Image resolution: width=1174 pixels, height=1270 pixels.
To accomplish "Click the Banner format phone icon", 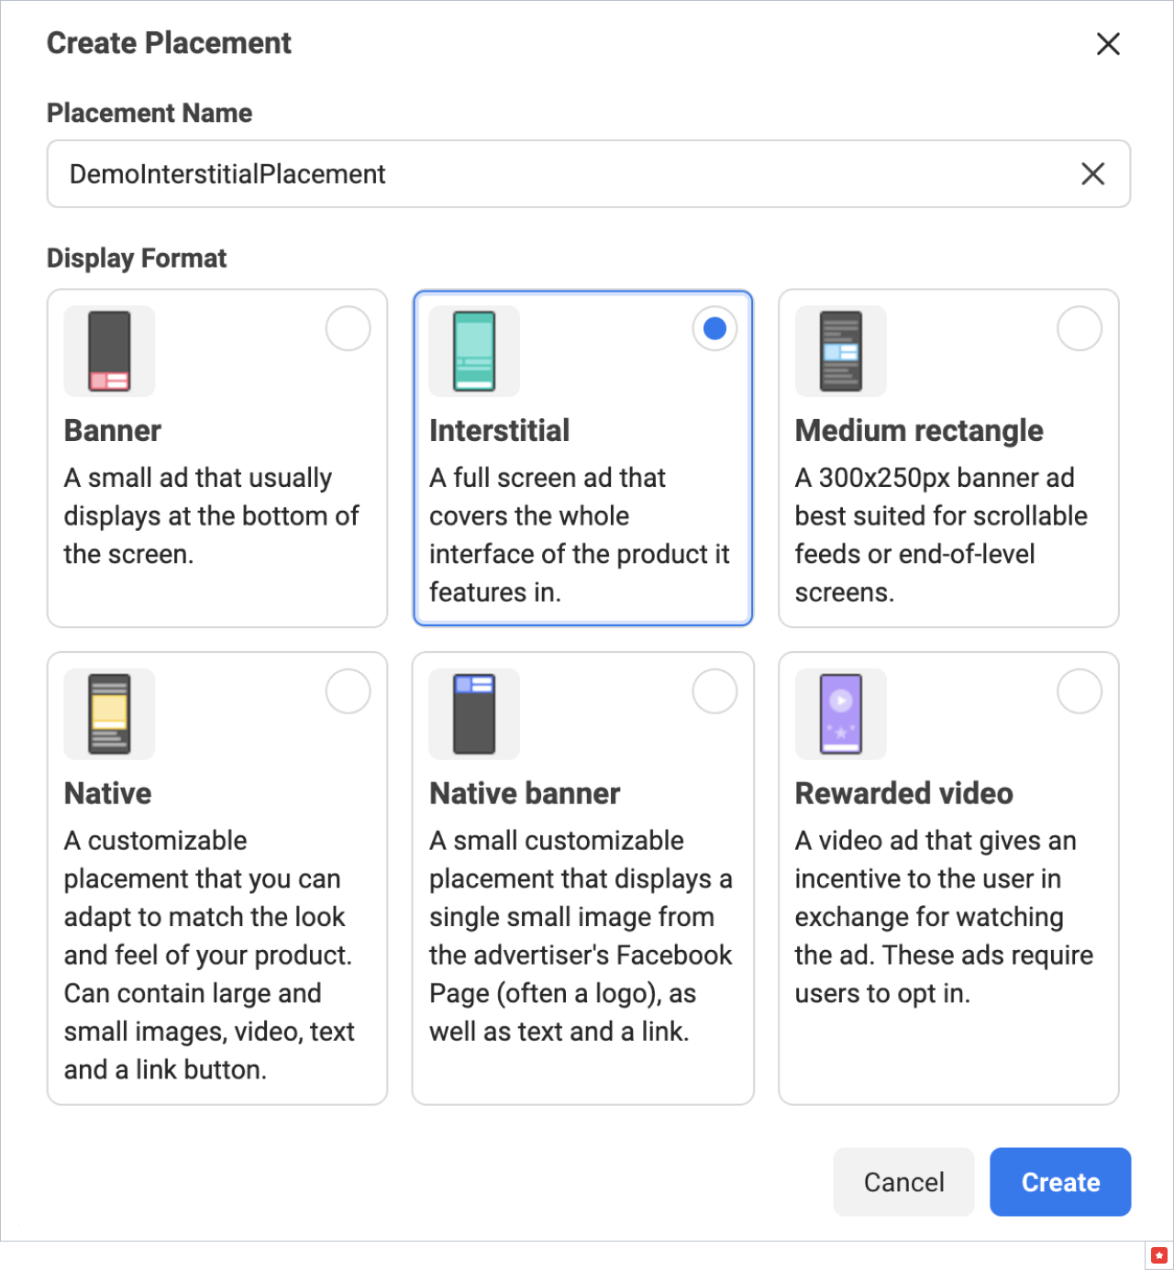I will [109, 351].
